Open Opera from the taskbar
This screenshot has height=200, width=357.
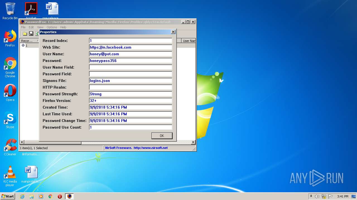click(x=60, y=196)
